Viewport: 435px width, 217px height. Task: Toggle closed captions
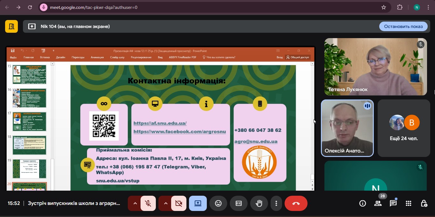point(239,203)
